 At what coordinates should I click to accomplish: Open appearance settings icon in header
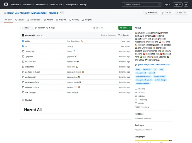click(186, 4)
